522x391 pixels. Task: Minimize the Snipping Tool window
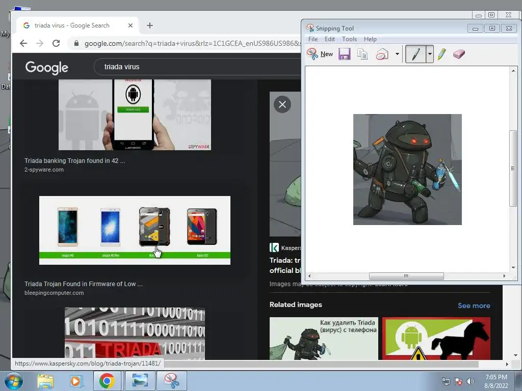pos(475,29)
